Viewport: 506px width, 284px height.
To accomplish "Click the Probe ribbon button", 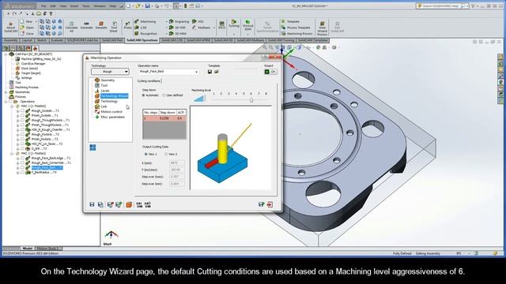I will 127,26.
